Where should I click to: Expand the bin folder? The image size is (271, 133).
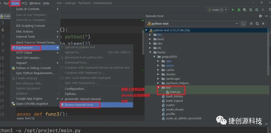pyautogui.click(x=150, y=35)
